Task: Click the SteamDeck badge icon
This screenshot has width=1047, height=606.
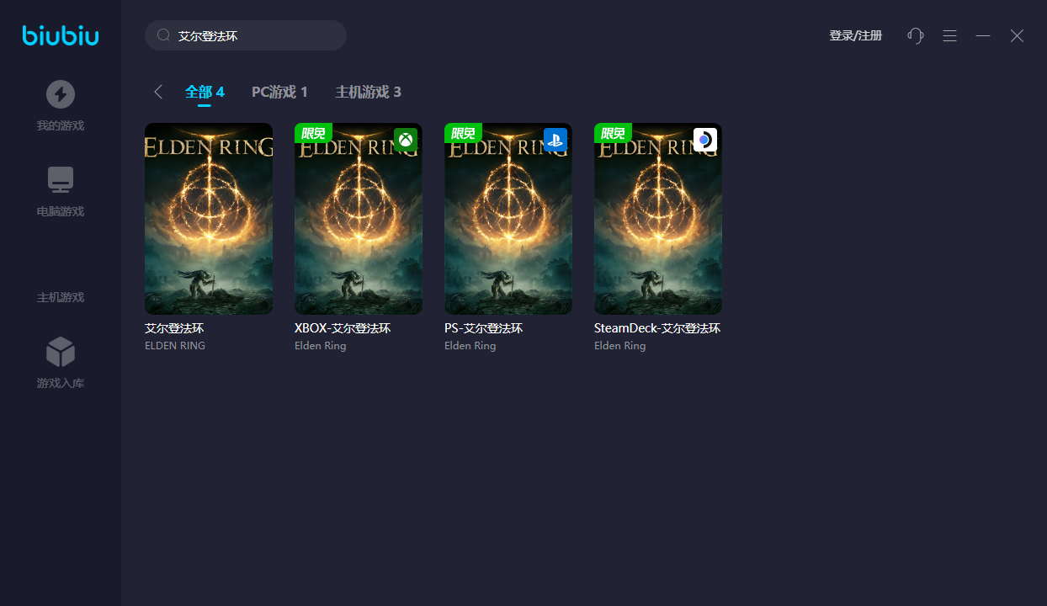Action: (705, 140)
